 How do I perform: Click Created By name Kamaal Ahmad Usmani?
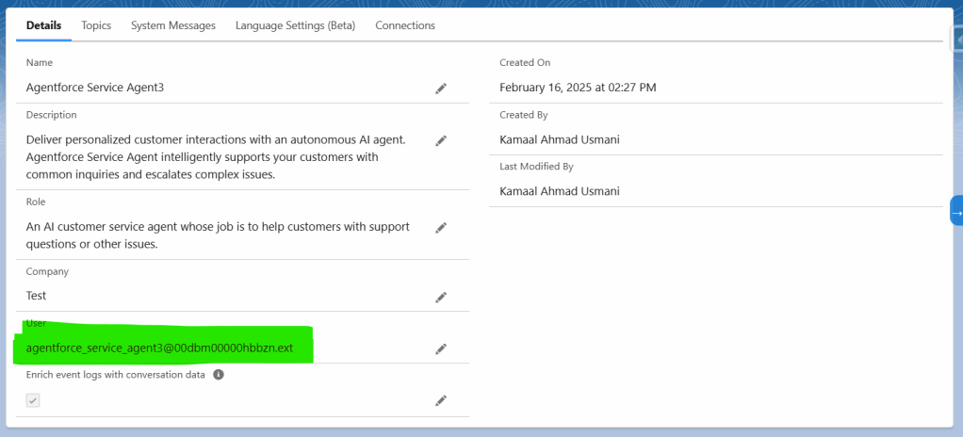560,140
